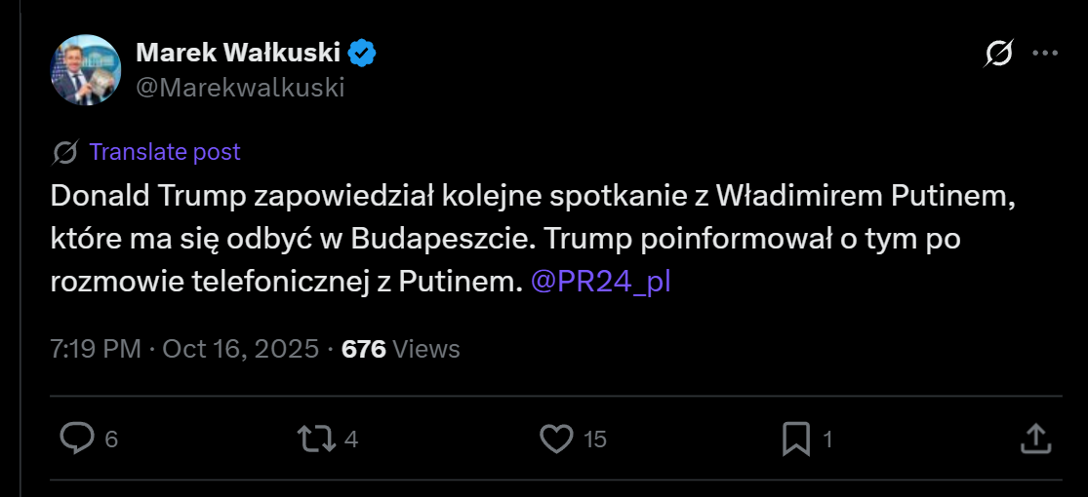Open the share post icon
This screenshot has width=1088, height=497.
click(1034, 439)
